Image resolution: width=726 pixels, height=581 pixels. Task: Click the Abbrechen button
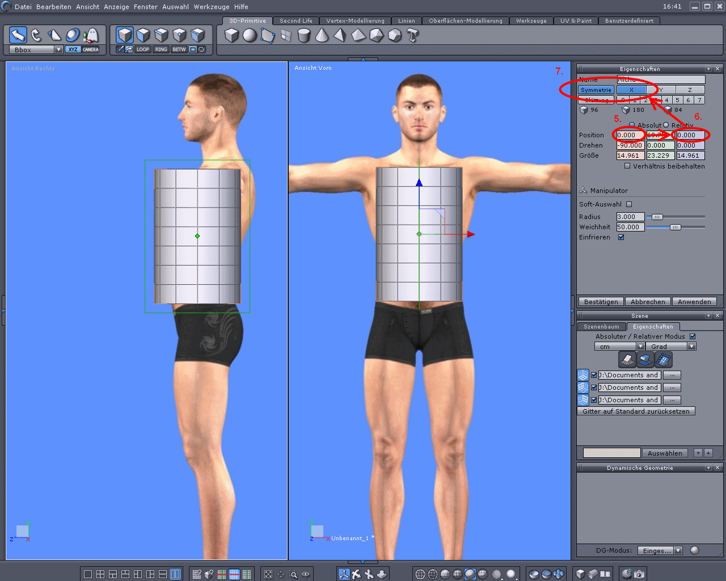coord(648,302)
